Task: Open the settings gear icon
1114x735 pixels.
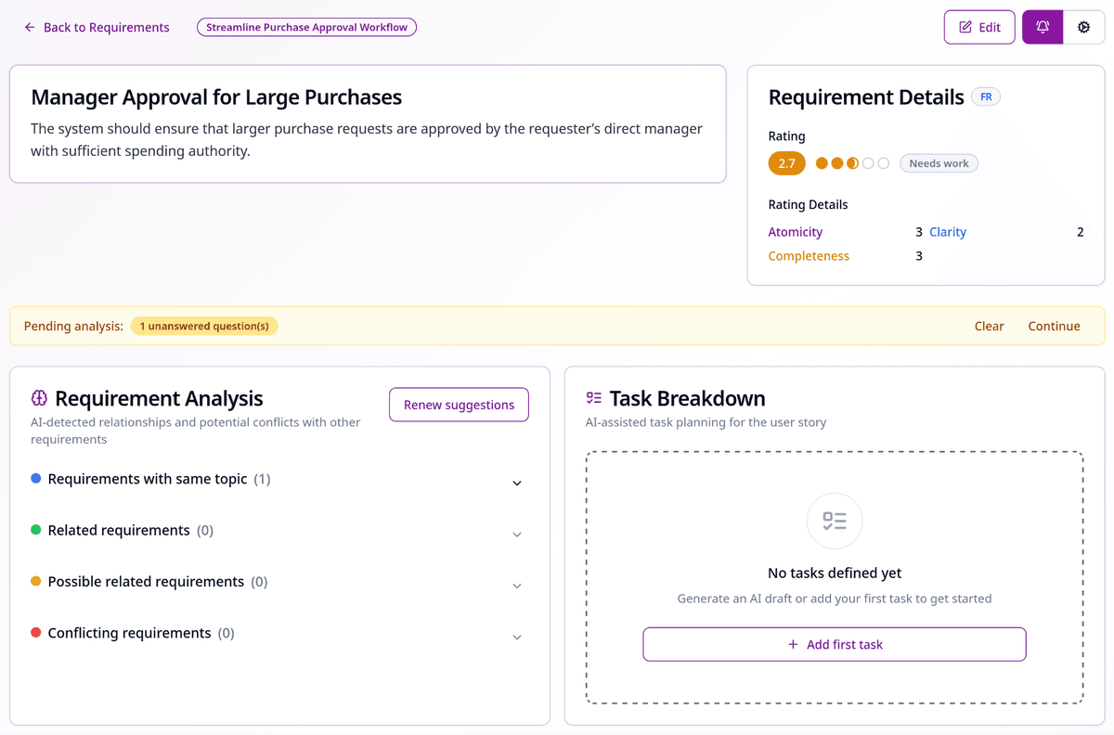Action: tap(1083, 27)
